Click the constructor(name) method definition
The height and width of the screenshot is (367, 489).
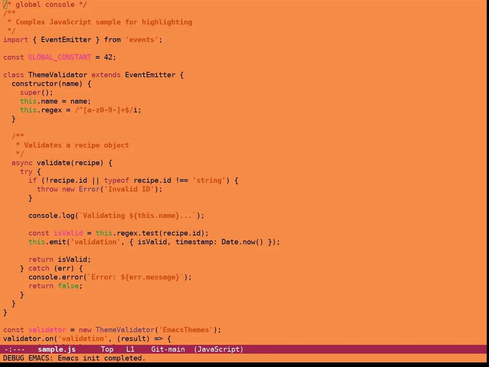47,84
